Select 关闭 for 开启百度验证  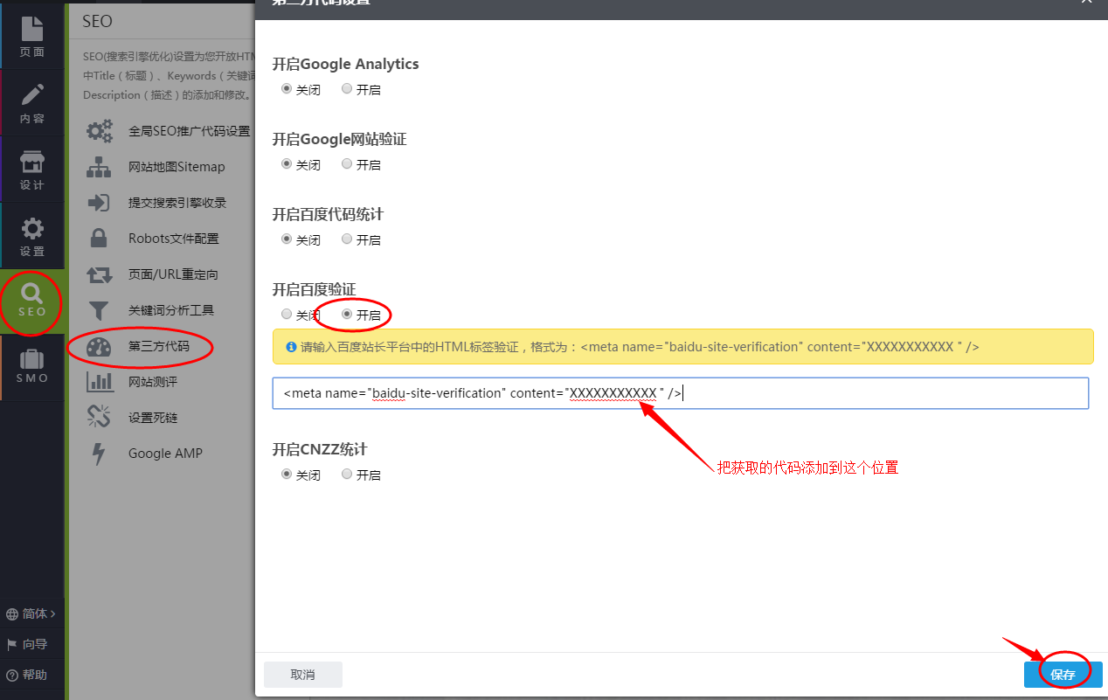pyautogui.click(x=287, y=314)
